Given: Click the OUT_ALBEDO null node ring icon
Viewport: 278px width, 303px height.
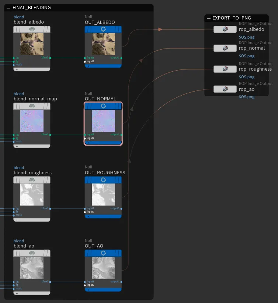Looking at the screenshot, I should (103, 29).
